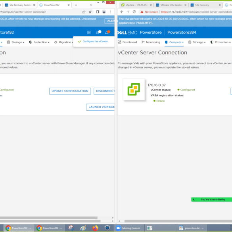Expand the Storage menu in PowerStore384
Viewport: 232px width, 232px height.
(x=197, y=42)
